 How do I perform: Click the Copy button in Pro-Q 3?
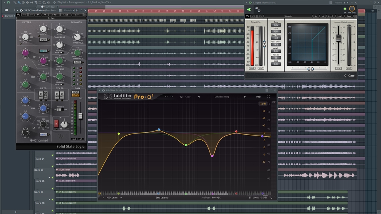point(188,97)
